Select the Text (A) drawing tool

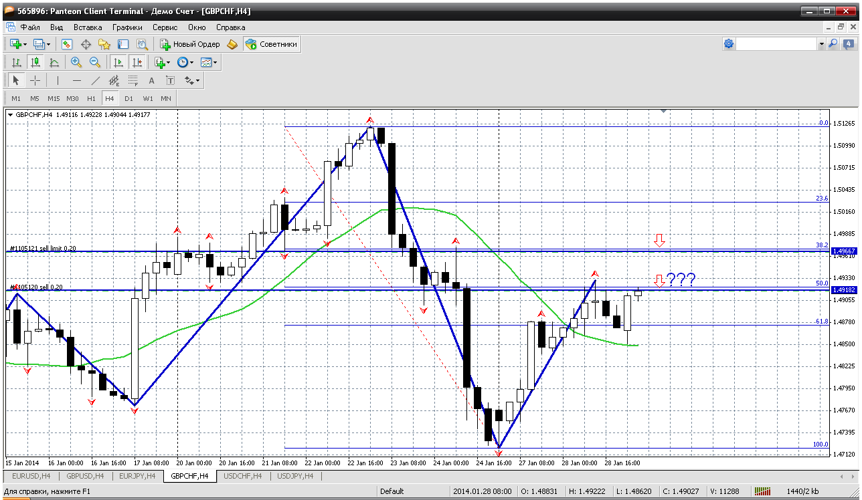pyautogui.click(x=151, y=80)
